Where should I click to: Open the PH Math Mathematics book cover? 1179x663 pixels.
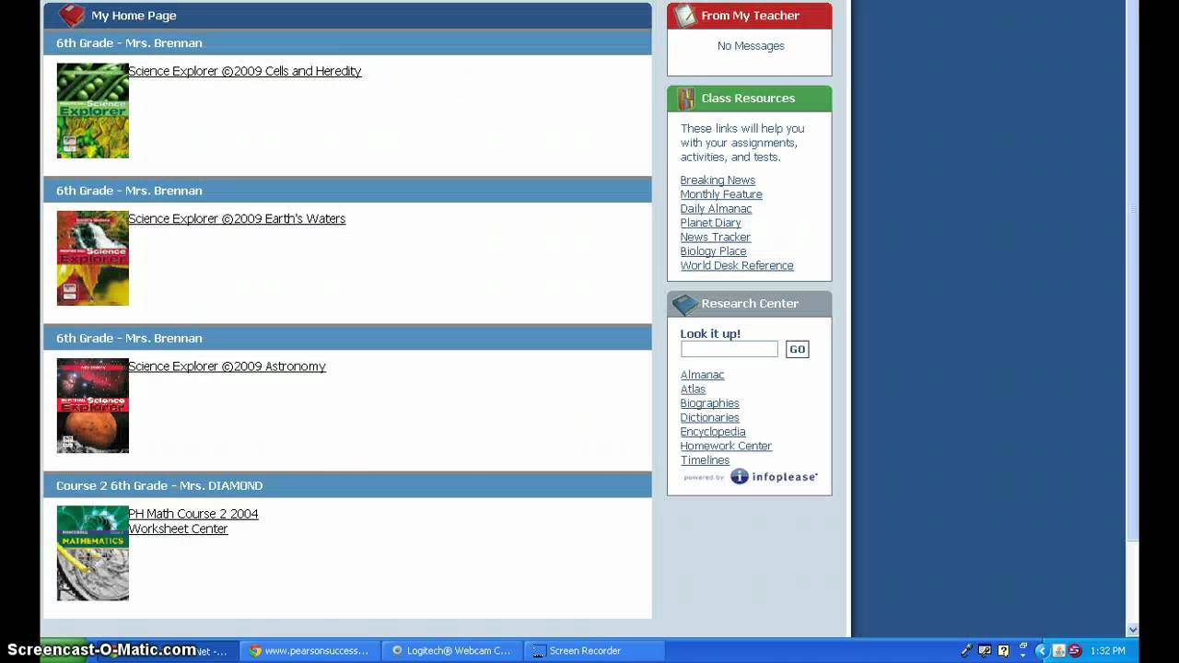click(93, 552)
